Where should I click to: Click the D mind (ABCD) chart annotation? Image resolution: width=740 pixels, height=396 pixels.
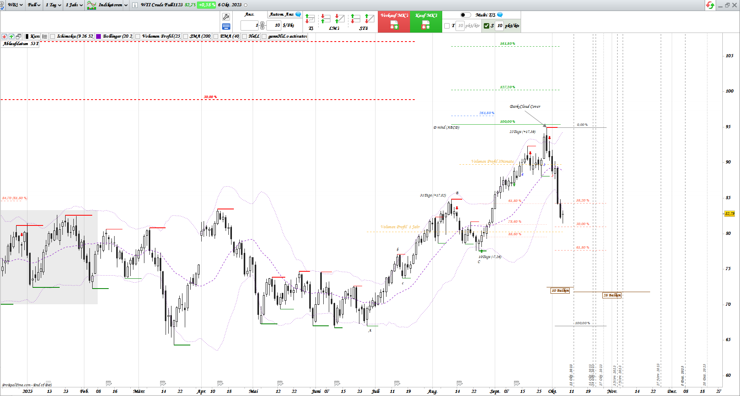pyautogui.click(x=446, y=127)
